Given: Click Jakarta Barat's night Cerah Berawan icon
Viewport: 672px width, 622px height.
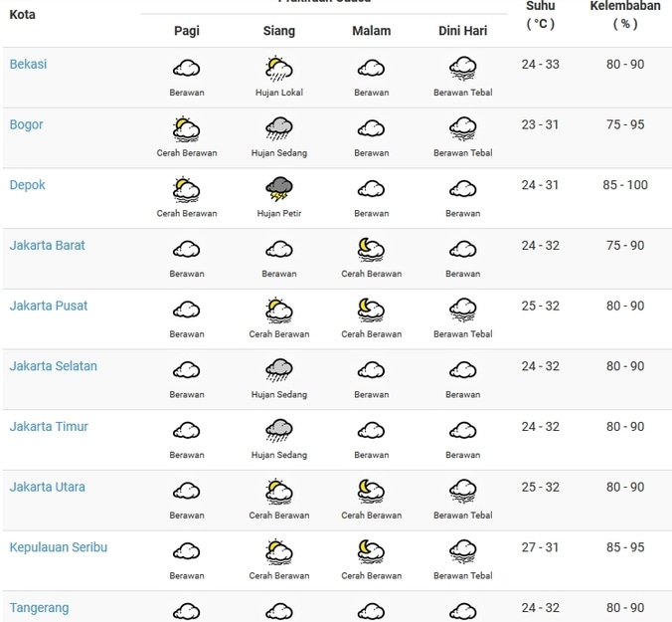Looking at the screenshot, I should pyautogui.click(x=371, y=249).
